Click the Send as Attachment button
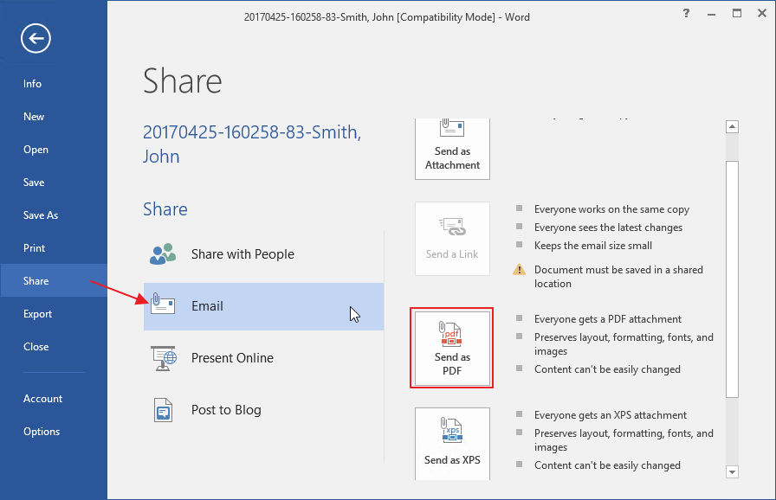Screen dimensions: 776x500 [452, 149]
